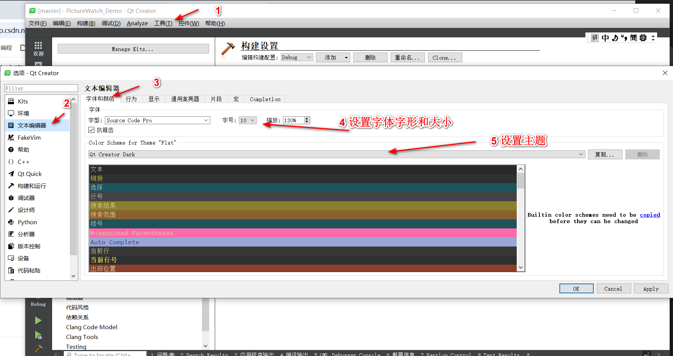Click the Filter input field
This screenshot has height=356, width=673.
(x=41, y=88)
